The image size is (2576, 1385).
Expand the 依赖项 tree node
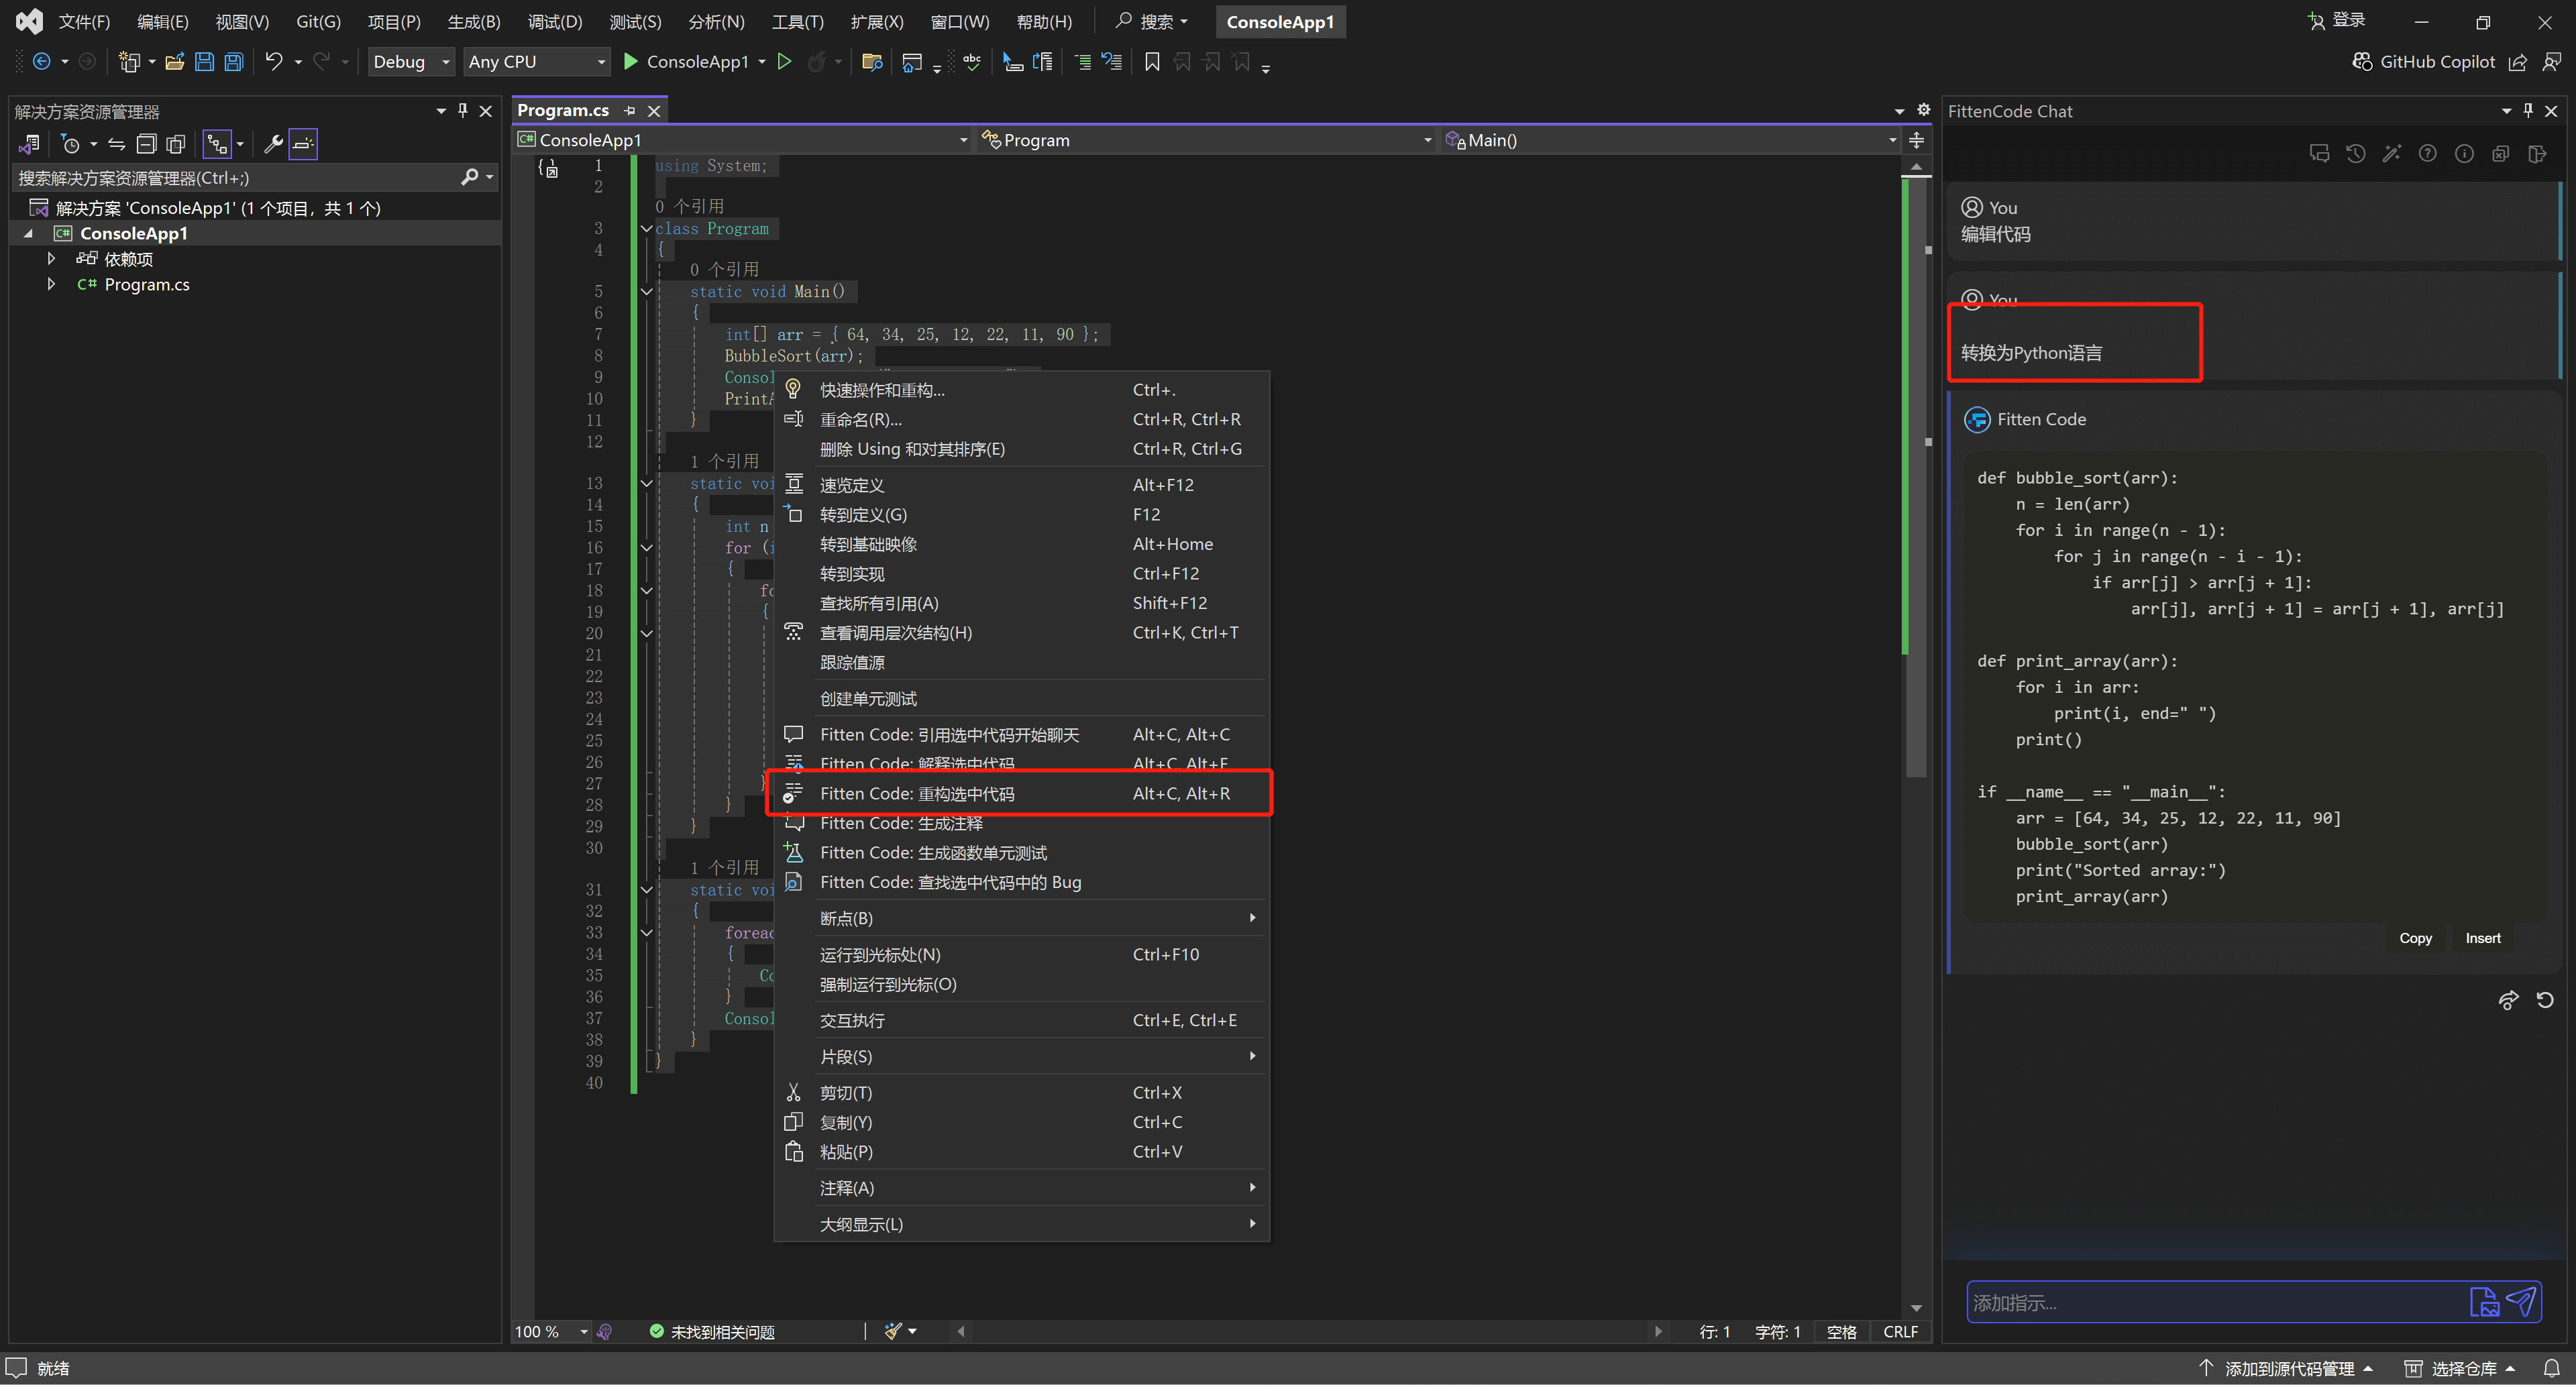click(51, 259)
